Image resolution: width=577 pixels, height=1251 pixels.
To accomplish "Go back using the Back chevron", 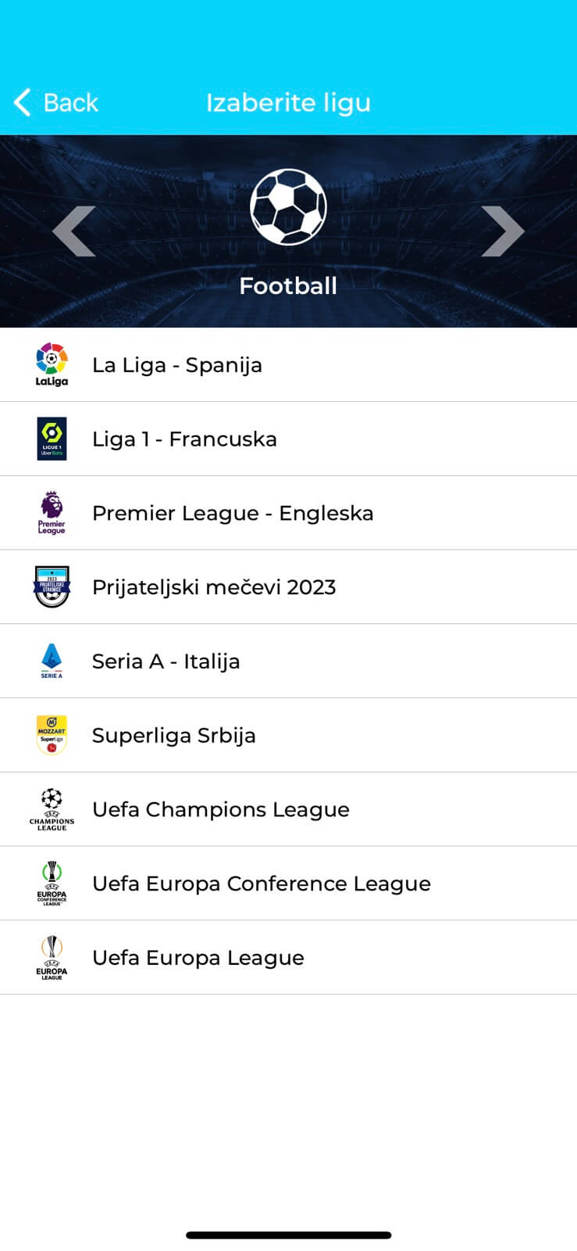I will [x=23, y=102].
